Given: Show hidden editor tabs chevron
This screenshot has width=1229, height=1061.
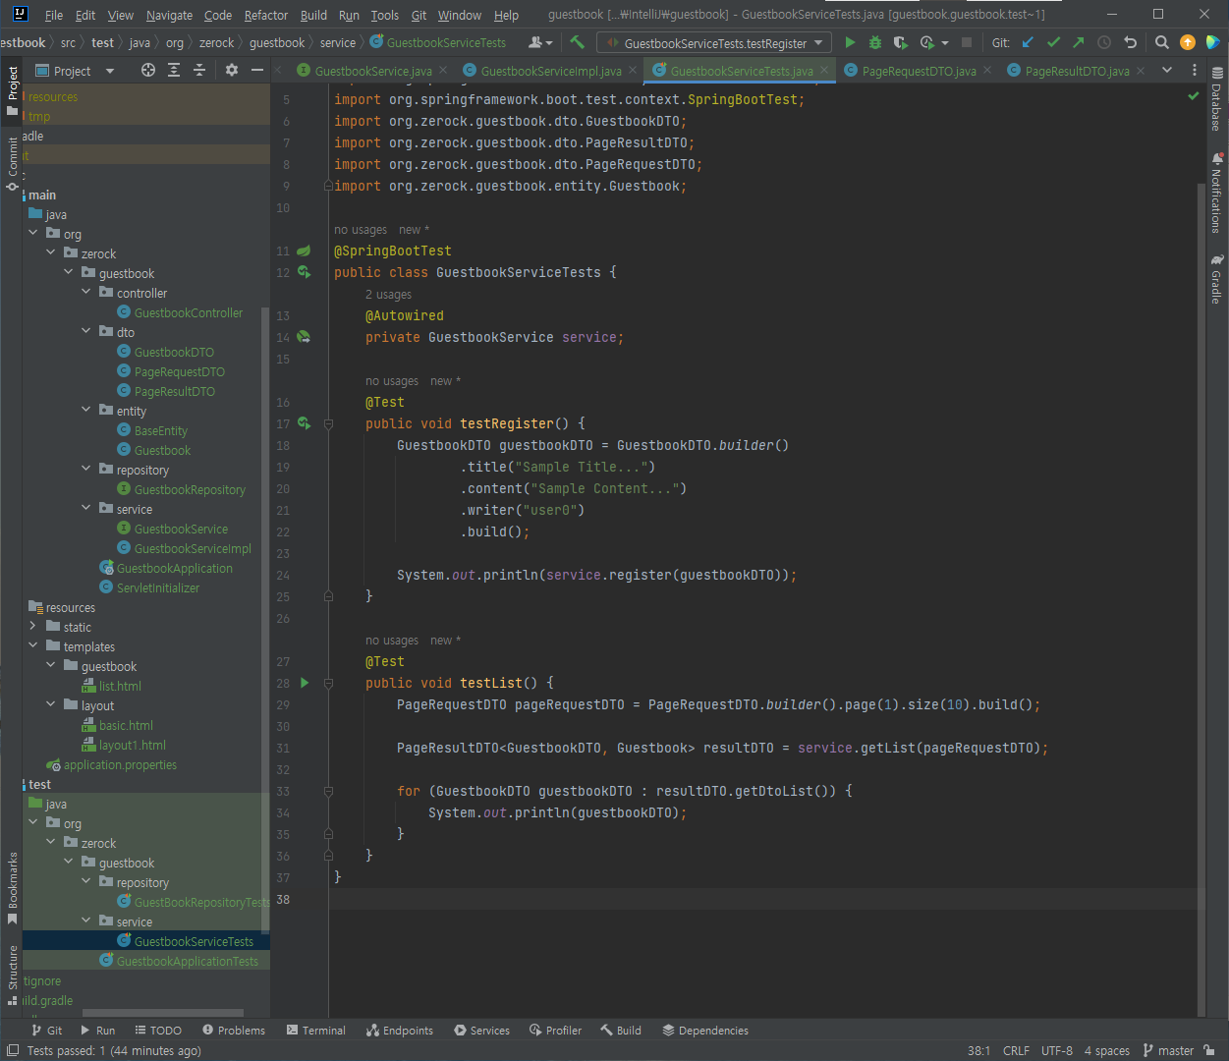Looking at the screenshot, I should (x=1167, y=70).
